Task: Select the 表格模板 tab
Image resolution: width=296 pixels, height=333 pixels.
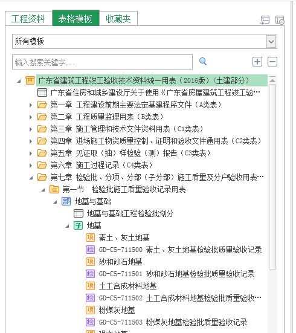Action: 76,18
